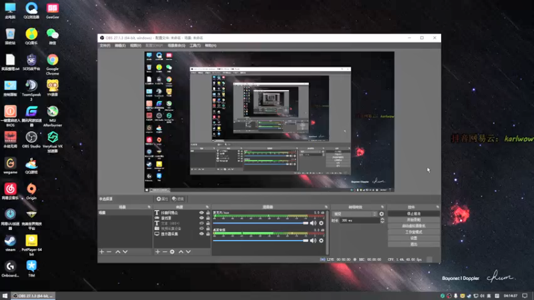The width and height of the screenshot is (534, 300).
Task: Open the Tools menu in OBS
Action: pyautogui.click(x=195, y=45)
